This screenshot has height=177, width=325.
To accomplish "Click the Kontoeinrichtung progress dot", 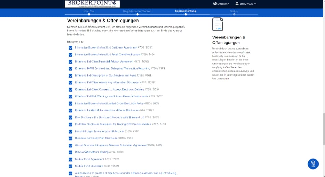I will click(186, 14).
